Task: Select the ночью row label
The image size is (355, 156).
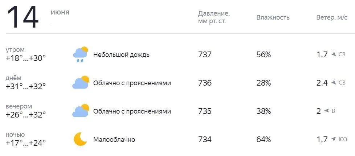Action: click(x=15, y=135)
